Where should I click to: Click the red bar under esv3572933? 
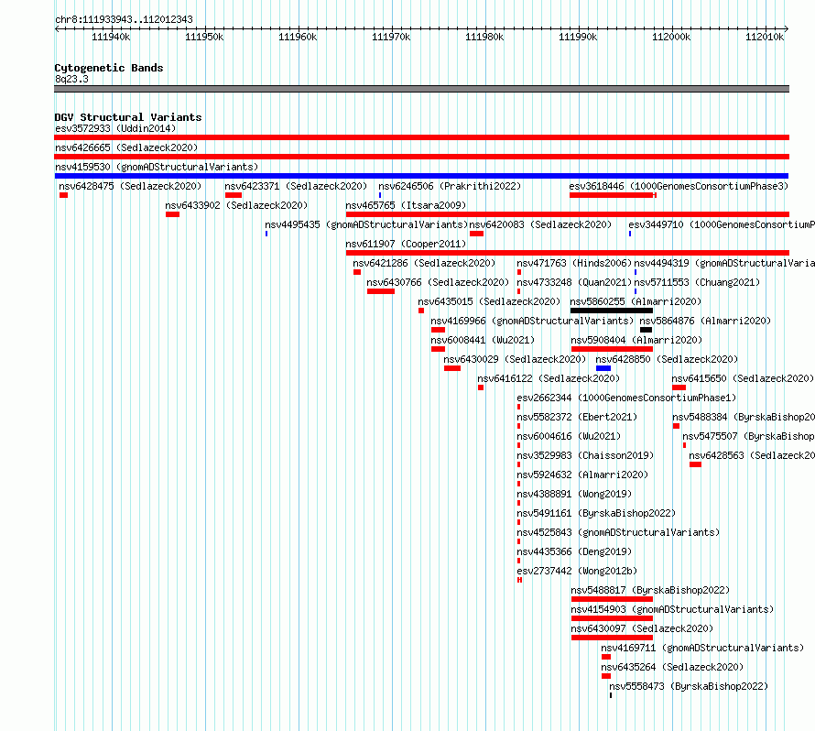click(421, 137)
